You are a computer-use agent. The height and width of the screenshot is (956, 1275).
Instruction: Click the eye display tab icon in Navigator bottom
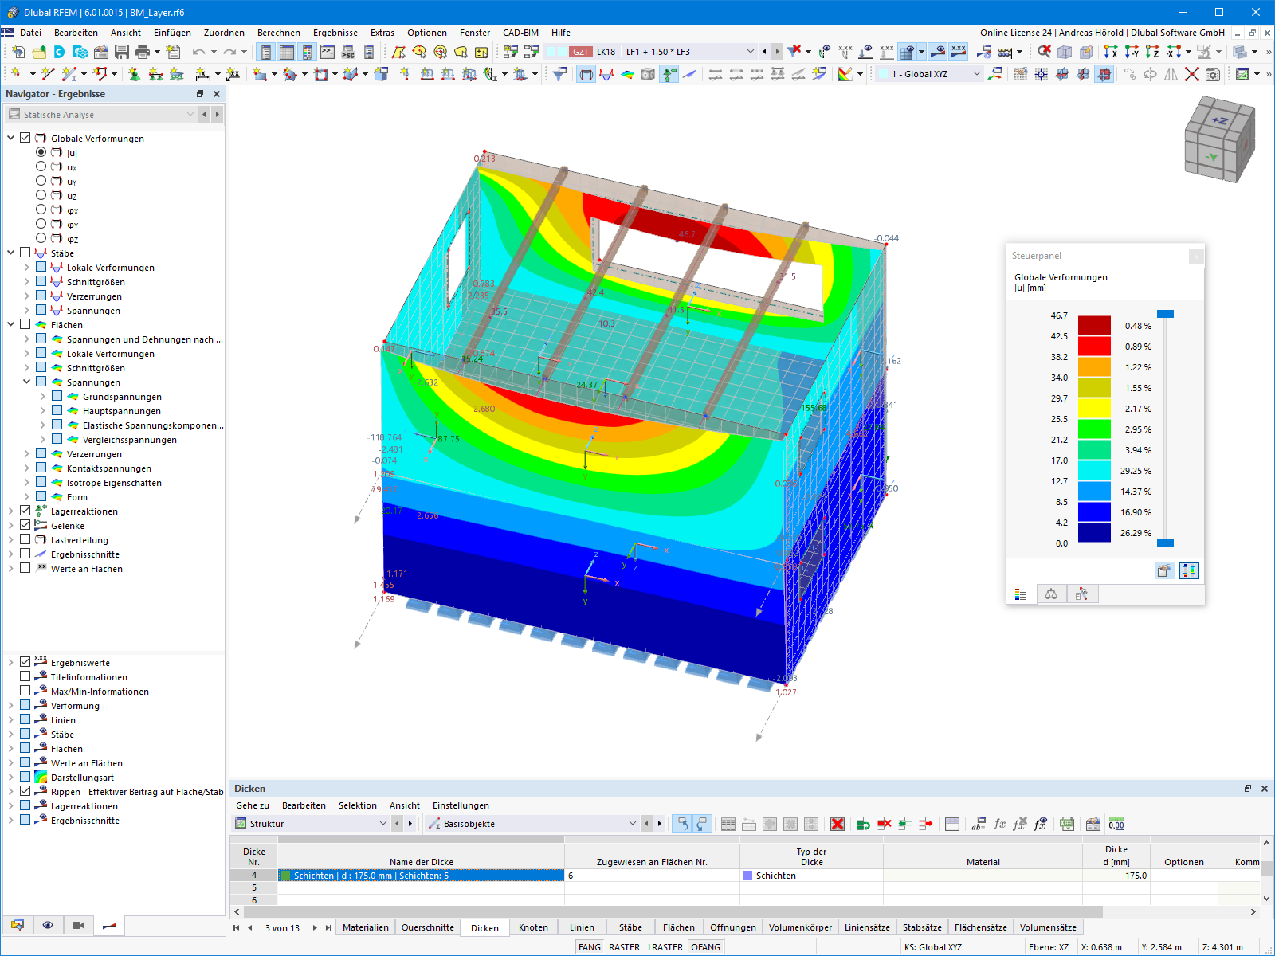48,925
